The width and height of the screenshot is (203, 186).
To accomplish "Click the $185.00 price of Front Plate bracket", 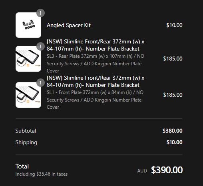I will (x=173, y=95).
